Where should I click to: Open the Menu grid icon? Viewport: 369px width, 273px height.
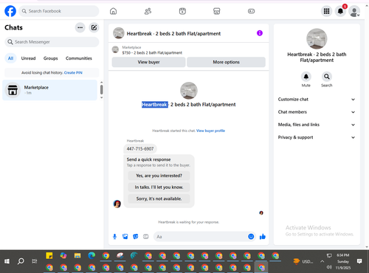[326, 11]
